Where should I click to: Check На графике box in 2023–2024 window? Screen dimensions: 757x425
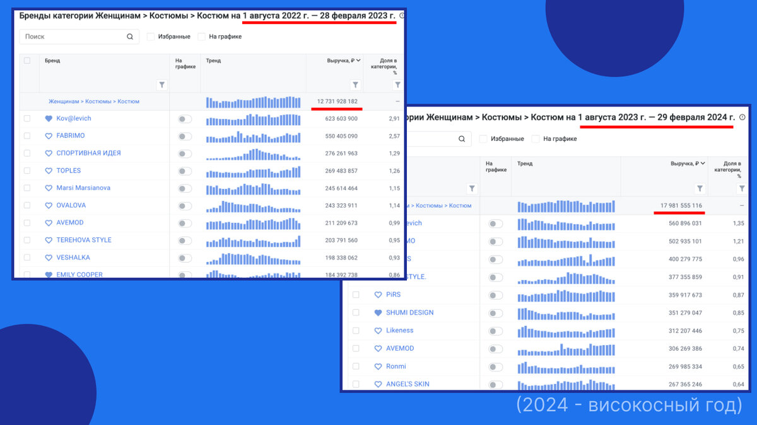[536, 139]
